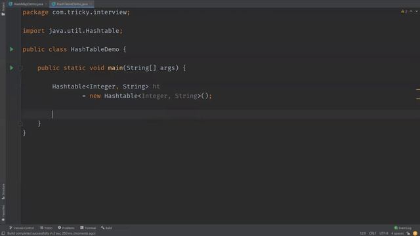Screen dimensions: 420x236
Task: Open the 4 spaces indent settings
Action: 397,233
